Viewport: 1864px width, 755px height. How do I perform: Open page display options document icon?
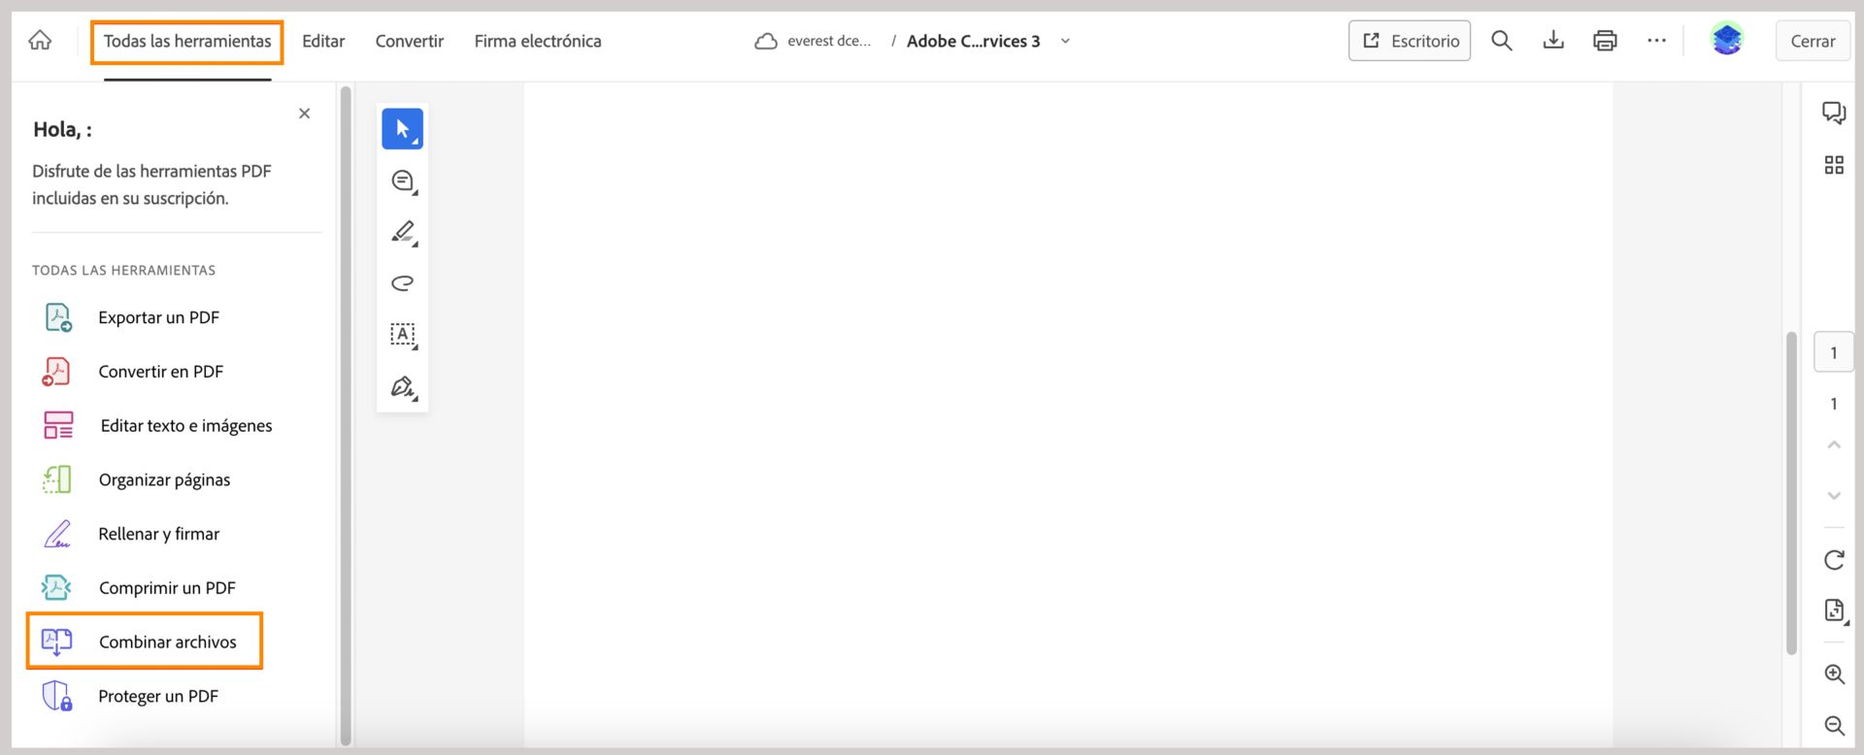click(x=1835, y=610)
